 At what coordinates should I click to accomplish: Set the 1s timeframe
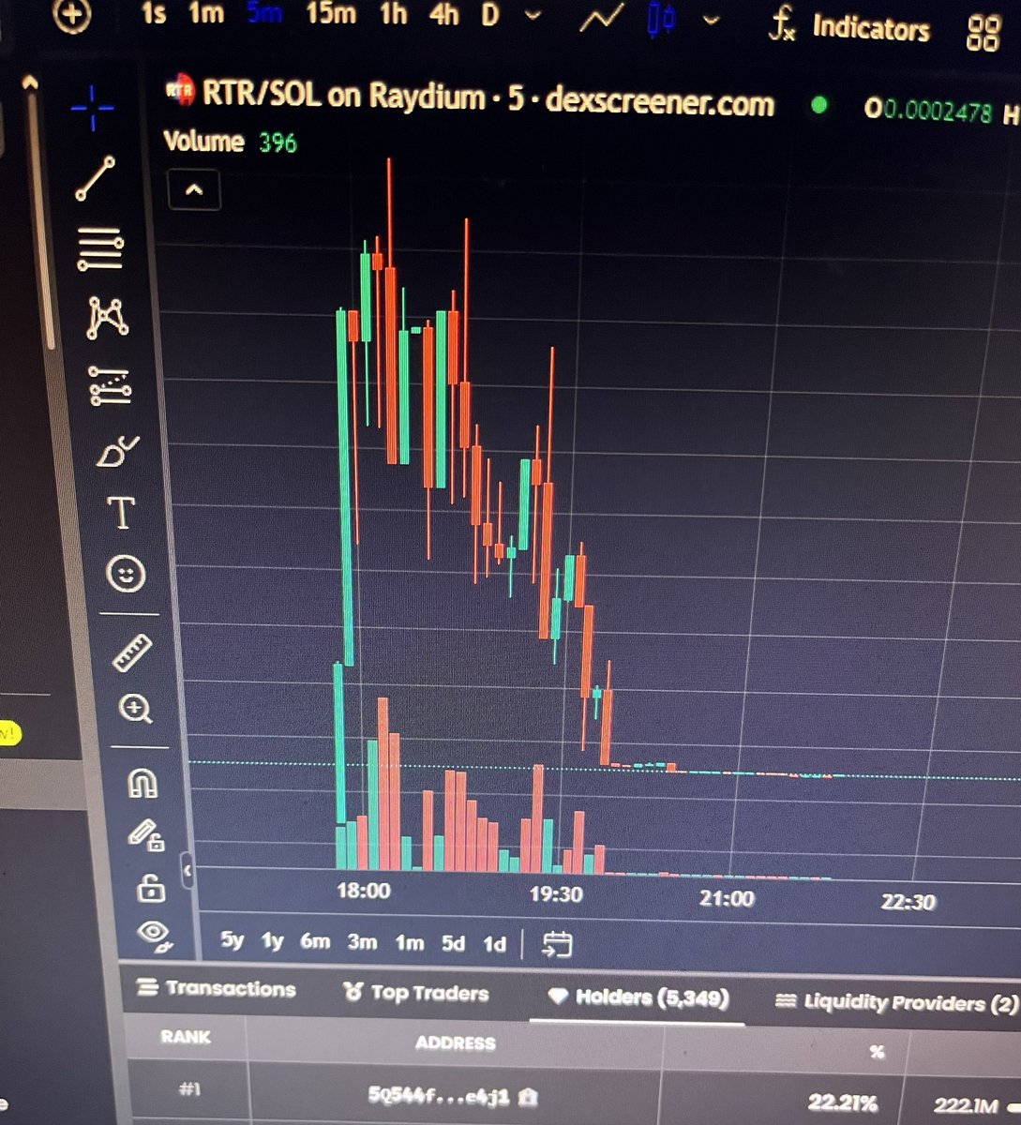click(x=154, y=13)
